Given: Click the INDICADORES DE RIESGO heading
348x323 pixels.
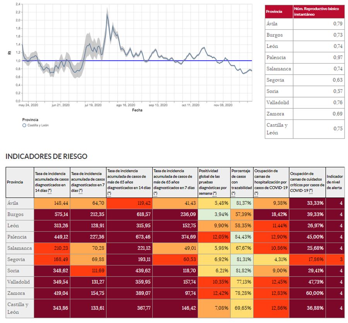Looking at the screenshot, I should tap(46, 156).
